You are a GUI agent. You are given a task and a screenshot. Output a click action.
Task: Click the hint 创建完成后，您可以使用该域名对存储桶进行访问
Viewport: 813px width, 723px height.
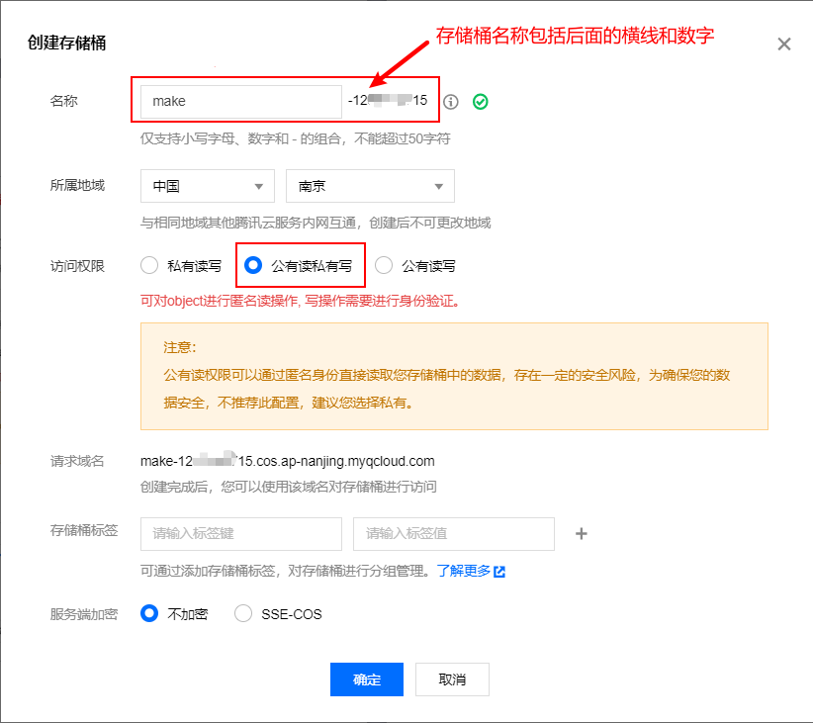click(289, 487)
